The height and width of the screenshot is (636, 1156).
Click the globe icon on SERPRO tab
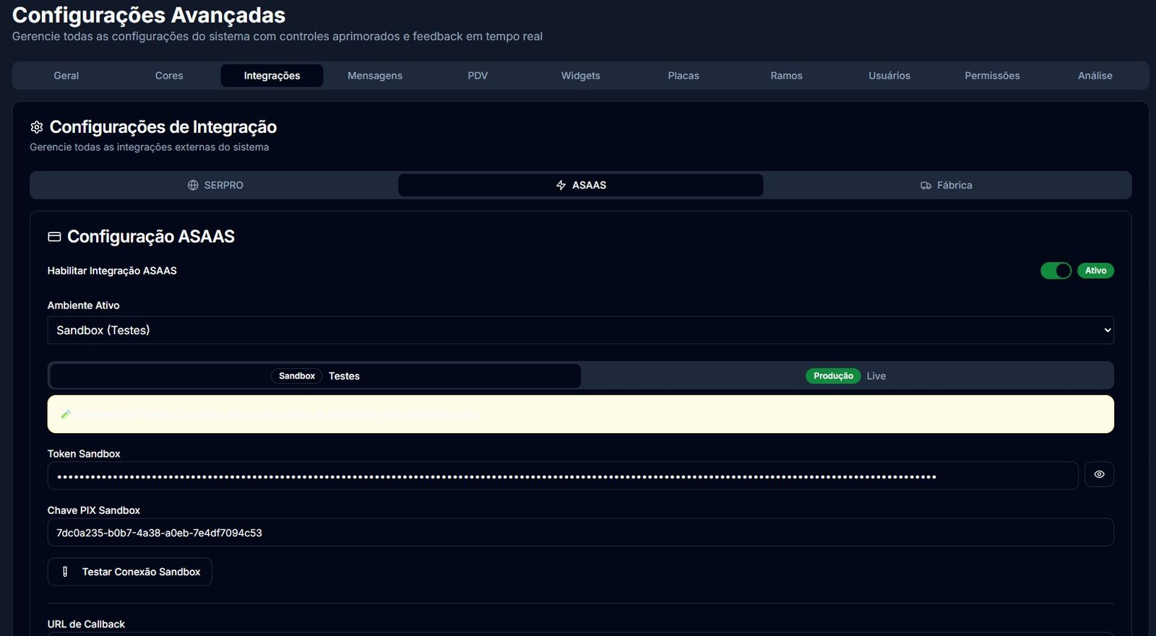coord(193,186)
